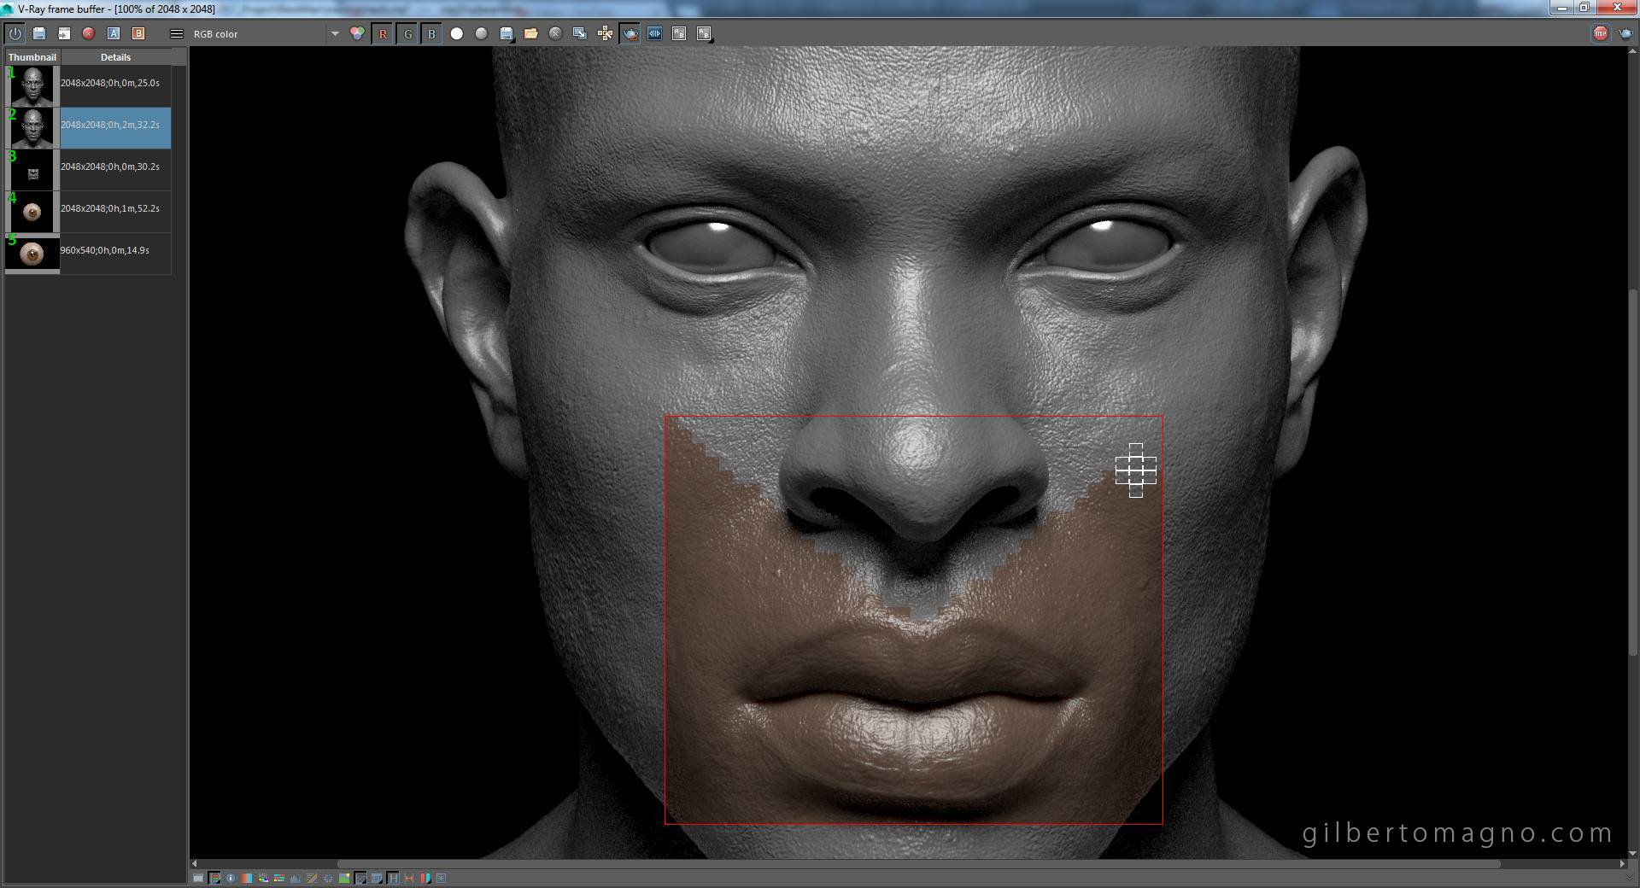Image resolution: width=1640 pixels, height=888 pixels.
Task: Click the save image disk icon
Action: [507, 33]
